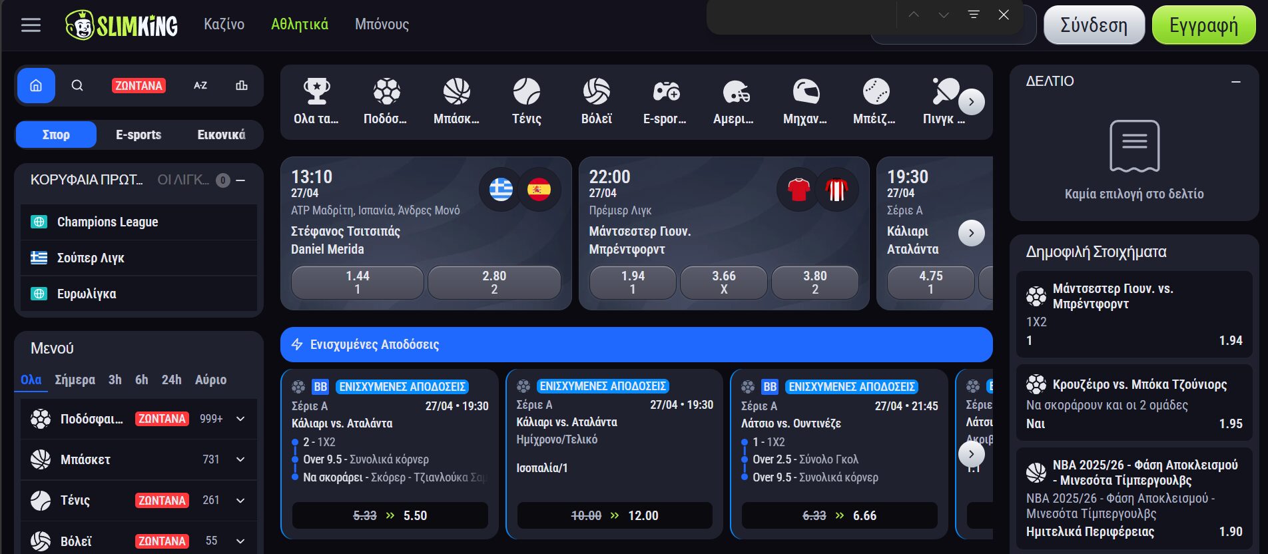Select the American football helmet icon
Image resolution: width=1268 pixels, height=554 pixels.
(x=736, y=91)
